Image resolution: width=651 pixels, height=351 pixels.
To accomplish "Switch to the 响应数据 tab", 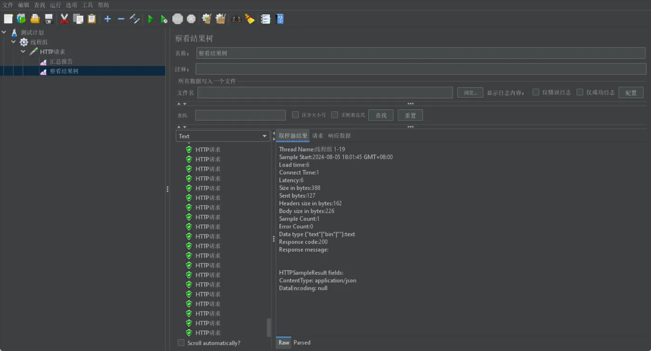I will click(x=339, y=136).
